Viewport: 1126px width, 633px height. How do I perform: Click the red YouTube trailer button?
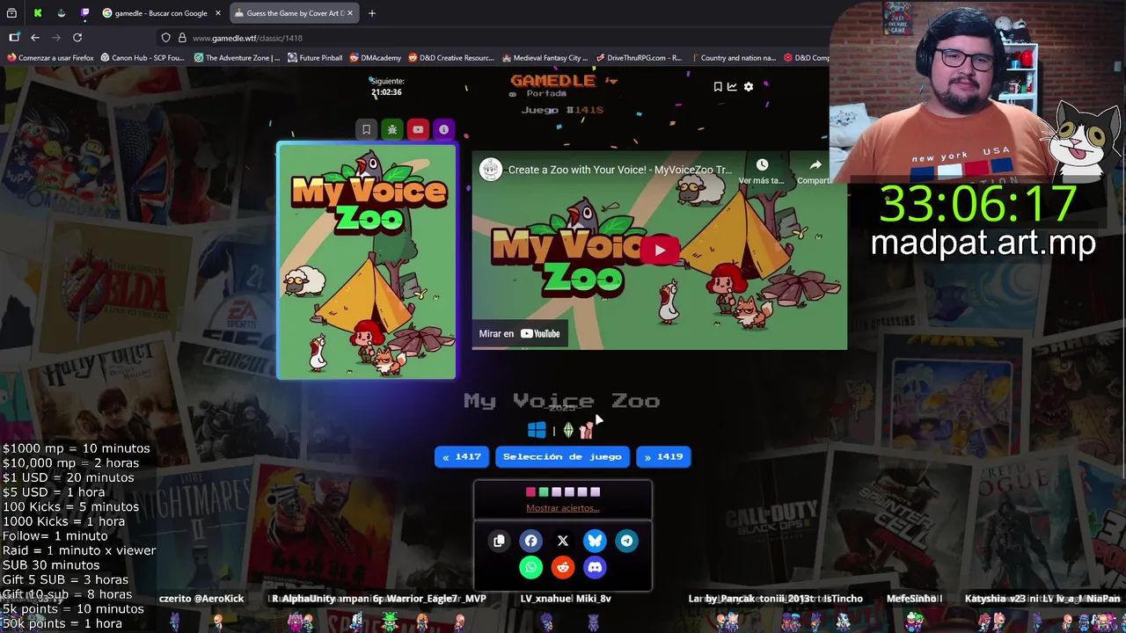(418, 129)
